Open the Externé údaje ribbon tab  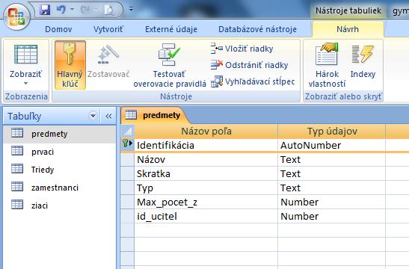click(x=171, y=29)
